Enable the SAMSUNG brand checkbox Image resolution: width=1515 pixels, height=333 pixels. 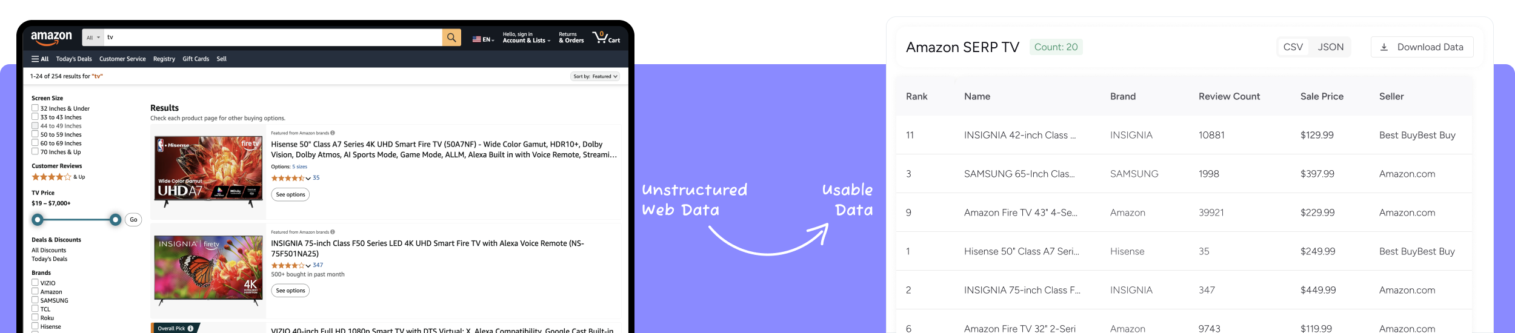point(35,300)
